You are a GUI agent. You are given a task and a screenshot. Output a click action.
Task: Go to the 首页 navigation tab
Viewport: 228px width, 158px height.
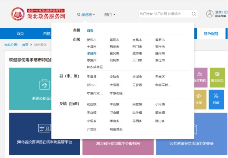[20, 34]
